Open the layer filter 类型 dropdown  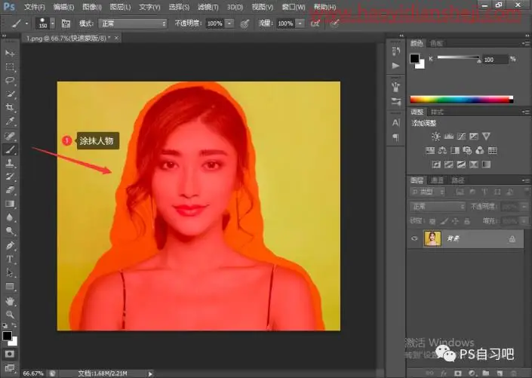[x=428, y=192]
